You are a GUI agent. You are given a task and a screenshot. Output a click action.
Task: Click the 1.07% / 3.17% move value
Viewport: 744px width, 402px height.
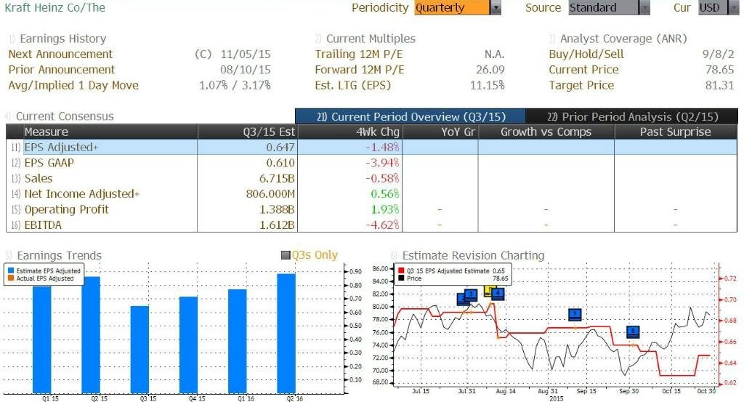click(235, 86)
